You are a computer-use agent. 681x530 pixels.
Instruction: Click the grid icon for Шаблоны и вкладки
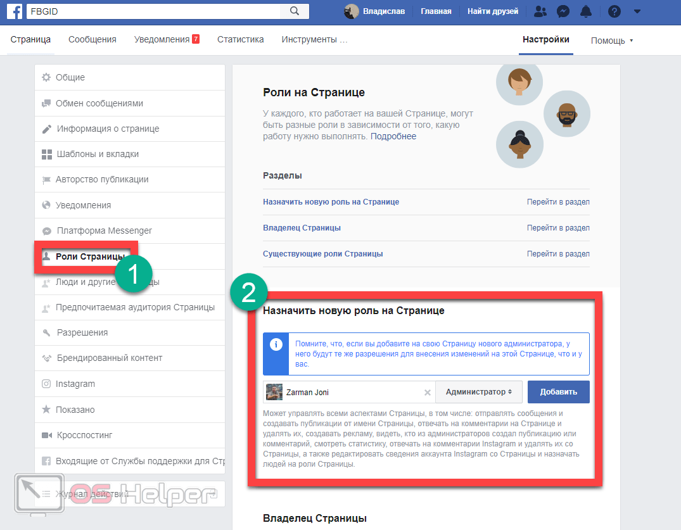46,154
